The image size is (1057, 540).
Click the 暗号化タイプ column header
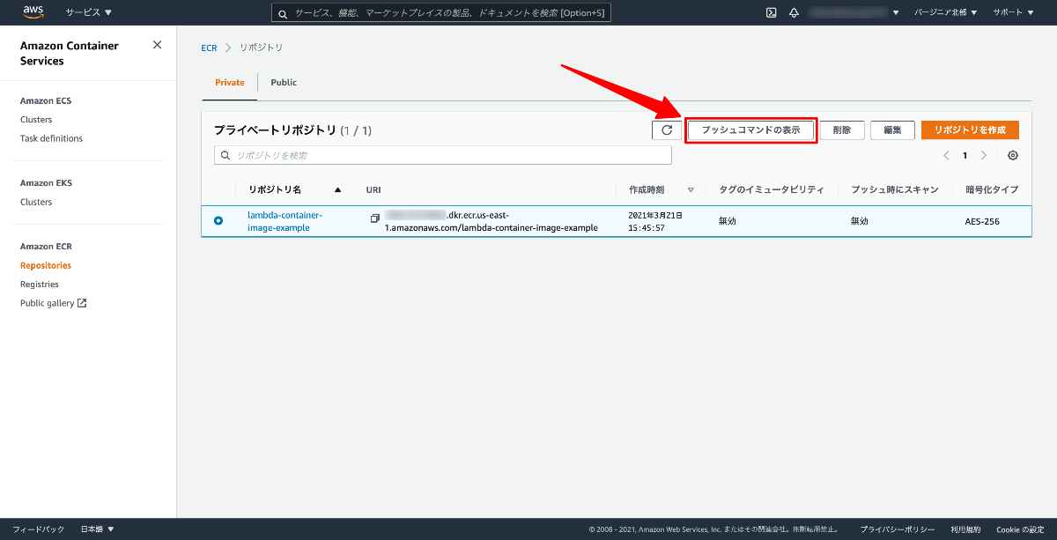coord(991,189)
